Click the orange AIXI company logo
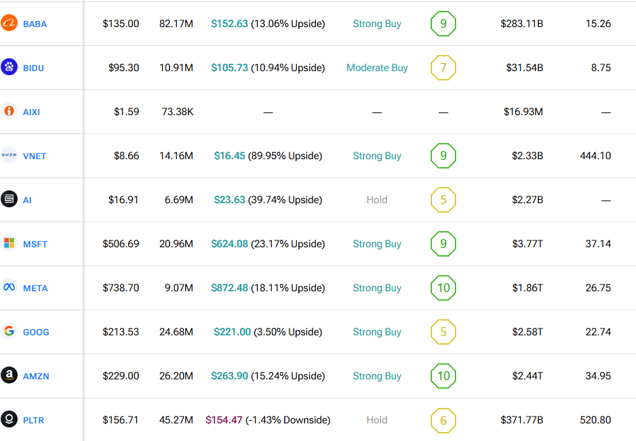Image resolution: width=636 pixels, height=441 pixels. tap(9, 111)
